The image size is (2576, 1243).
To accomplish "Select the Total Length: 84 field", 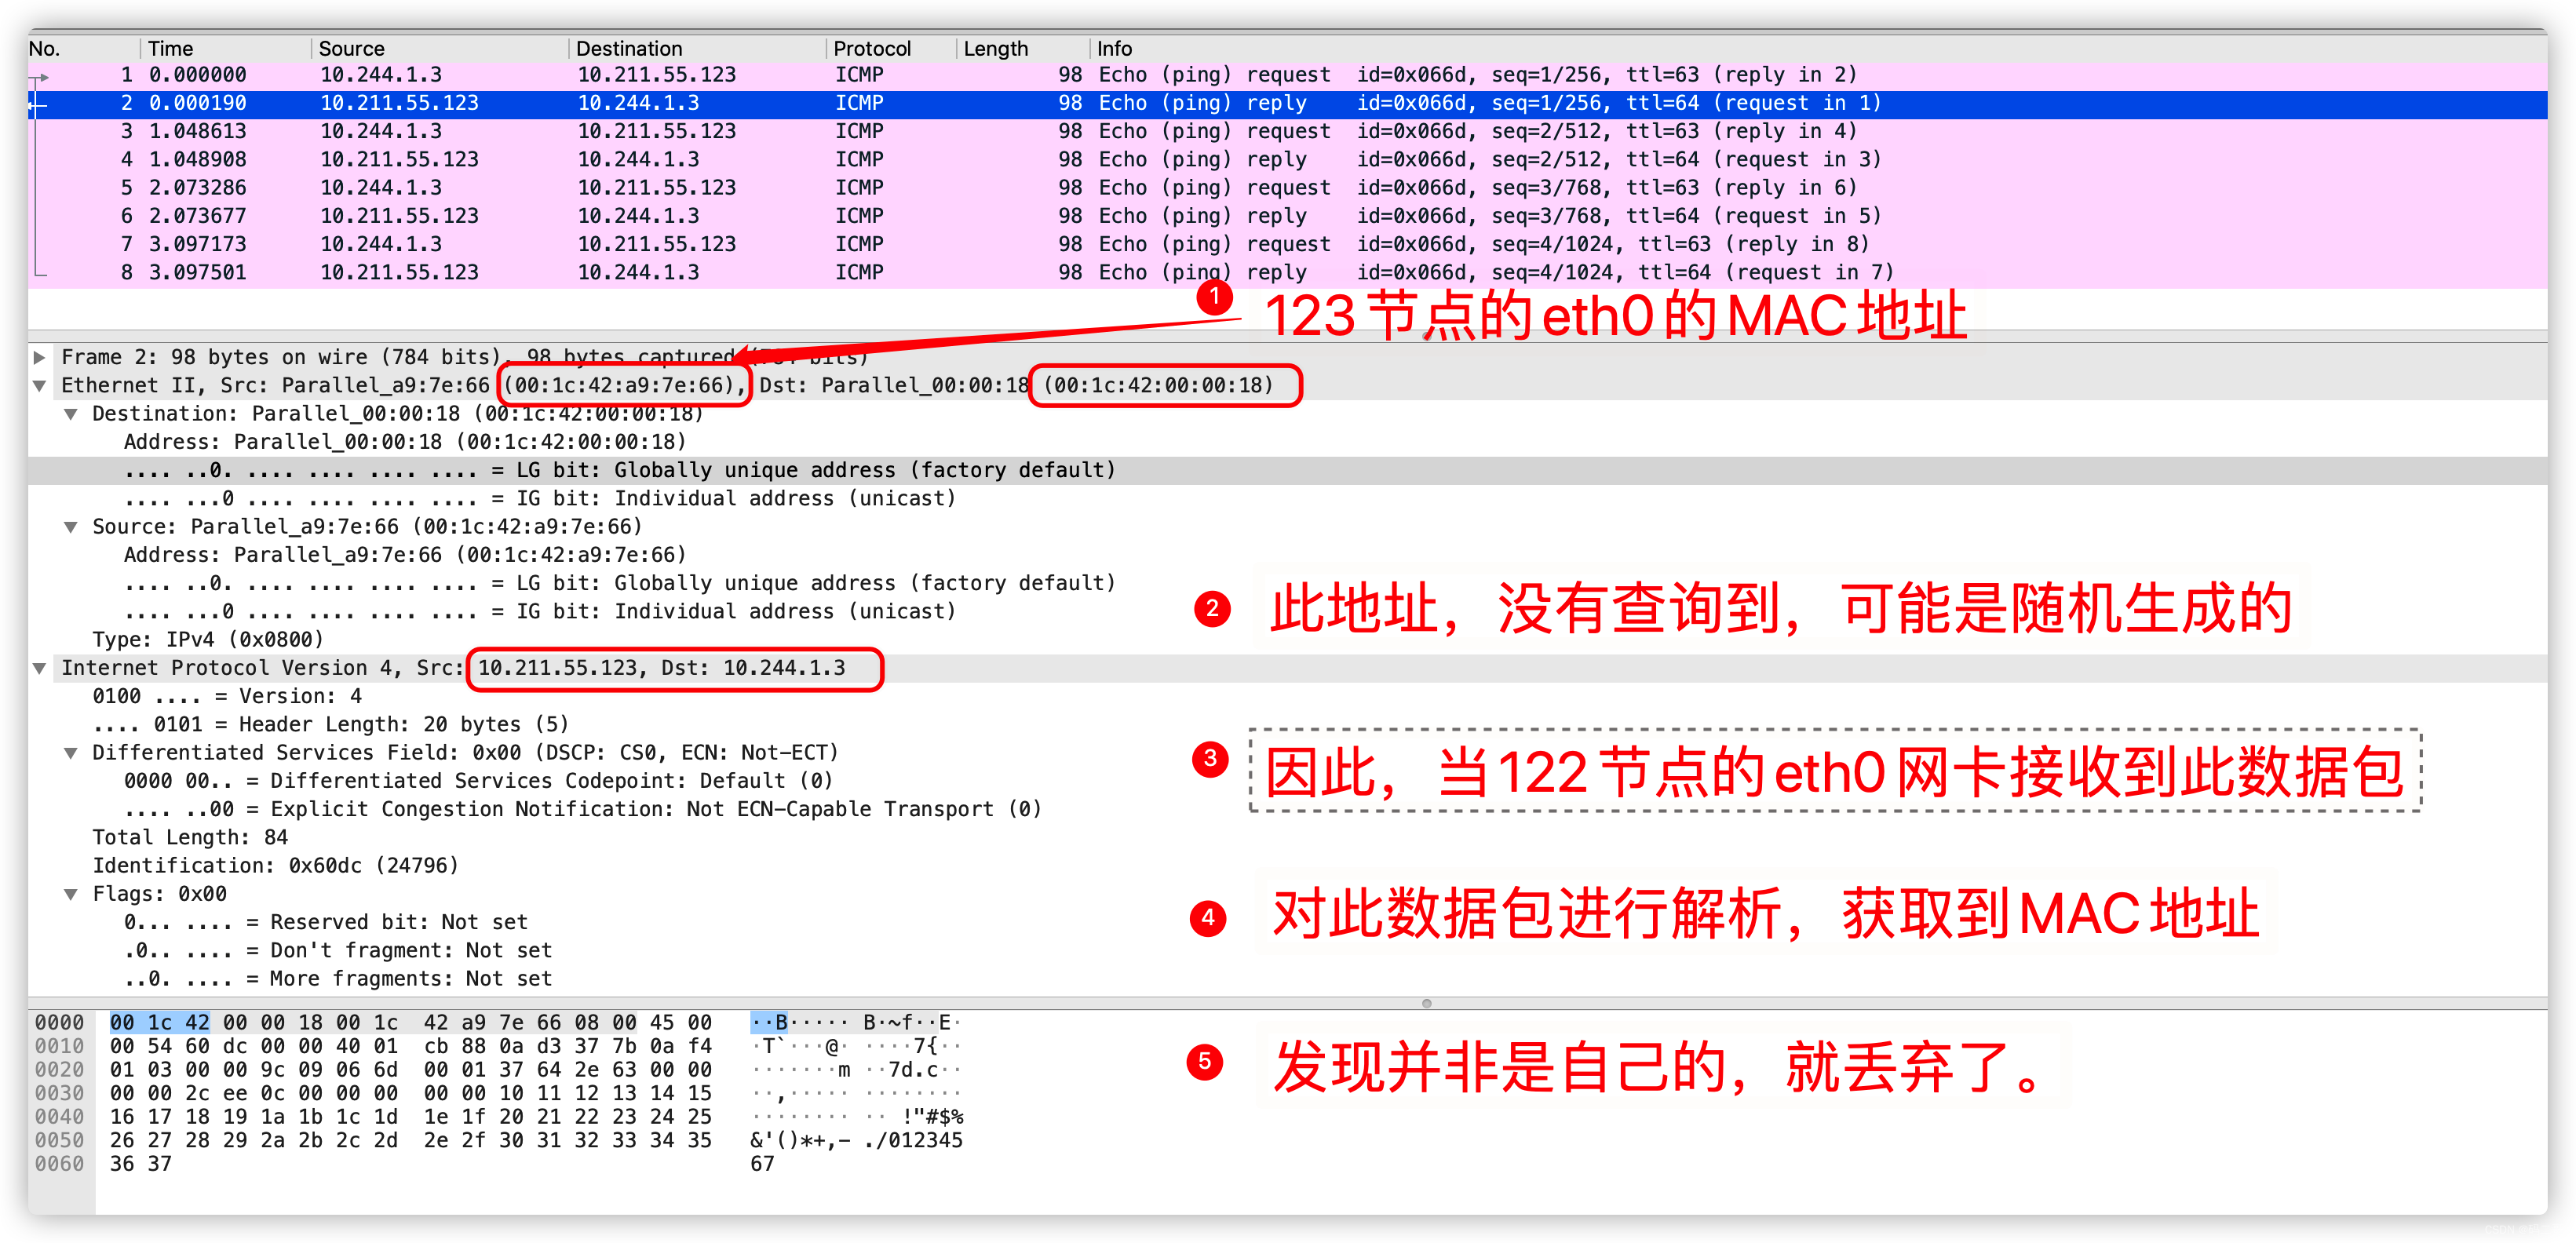I will (190, 837).
